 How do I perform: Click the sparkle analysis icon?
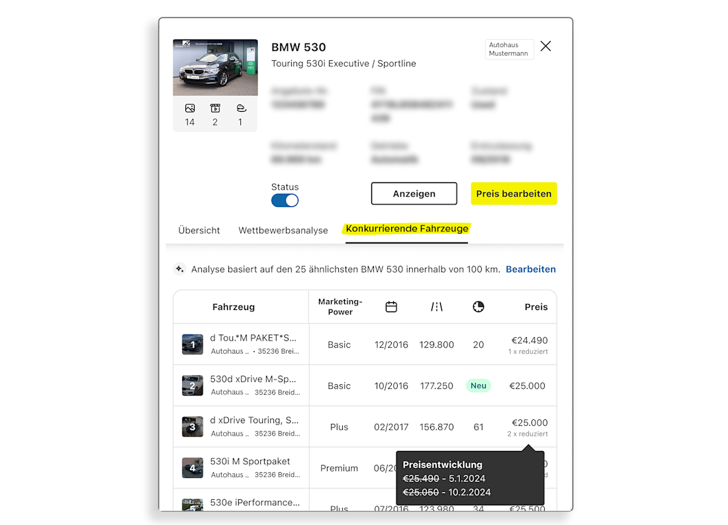(179, 269)
